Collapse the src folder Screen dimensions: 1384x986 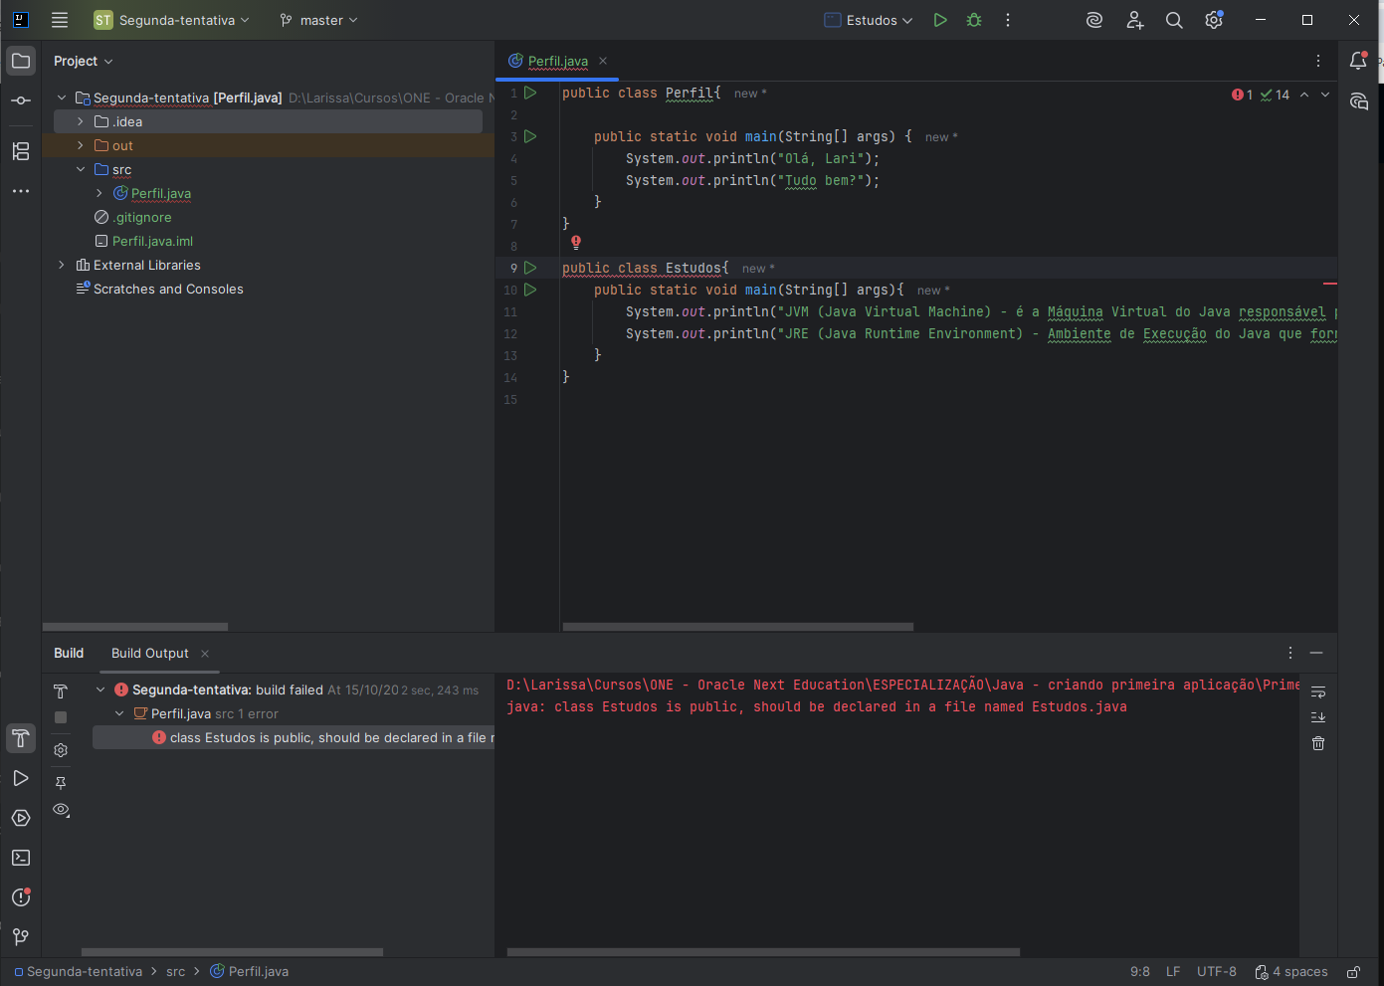(81, 169)
